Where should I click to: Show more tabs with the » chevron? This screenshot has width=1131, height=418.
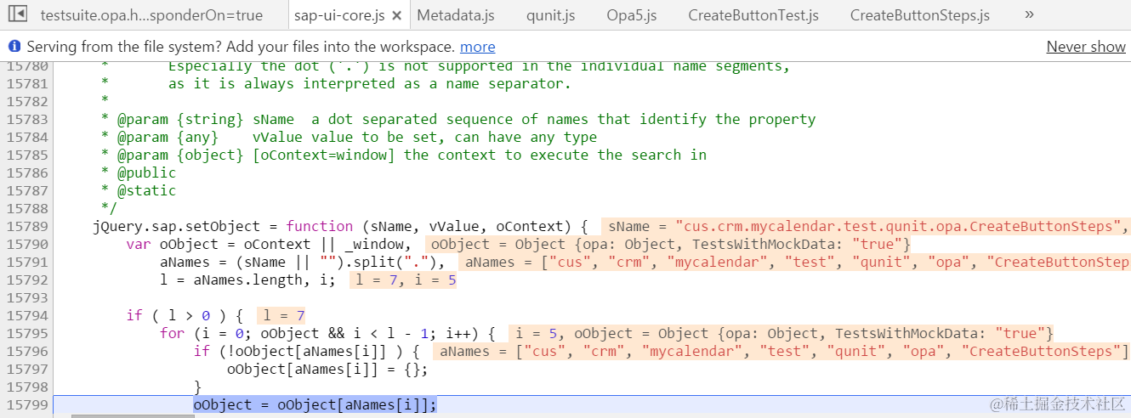tap(1029, 14)
